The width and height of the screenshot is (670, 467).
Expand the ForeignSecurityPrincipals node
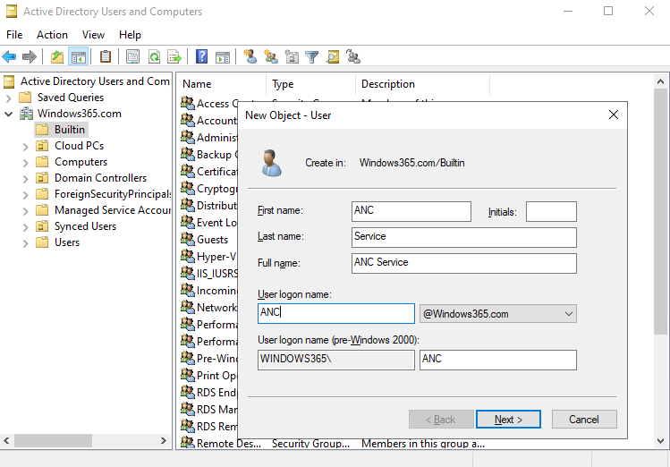(x=26, y=195)
